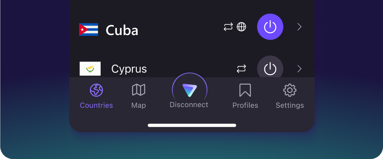
Task: Tap the white home indicator bar
Action: tap(192, 126)
